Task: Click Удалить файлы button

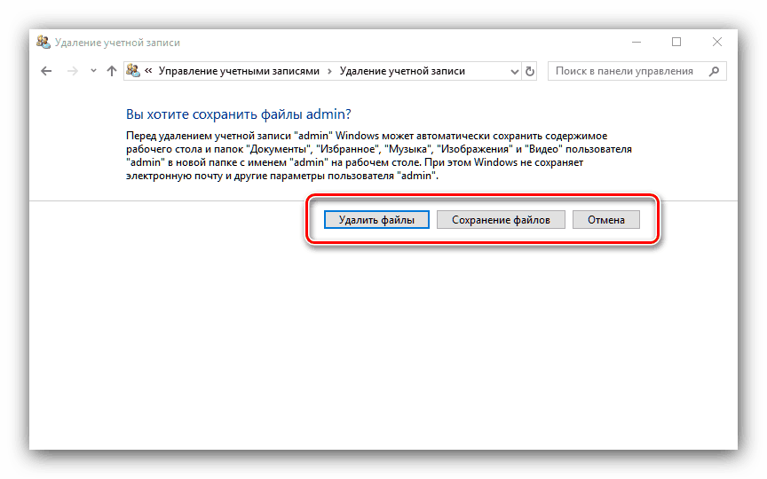Action: (376, 220)
